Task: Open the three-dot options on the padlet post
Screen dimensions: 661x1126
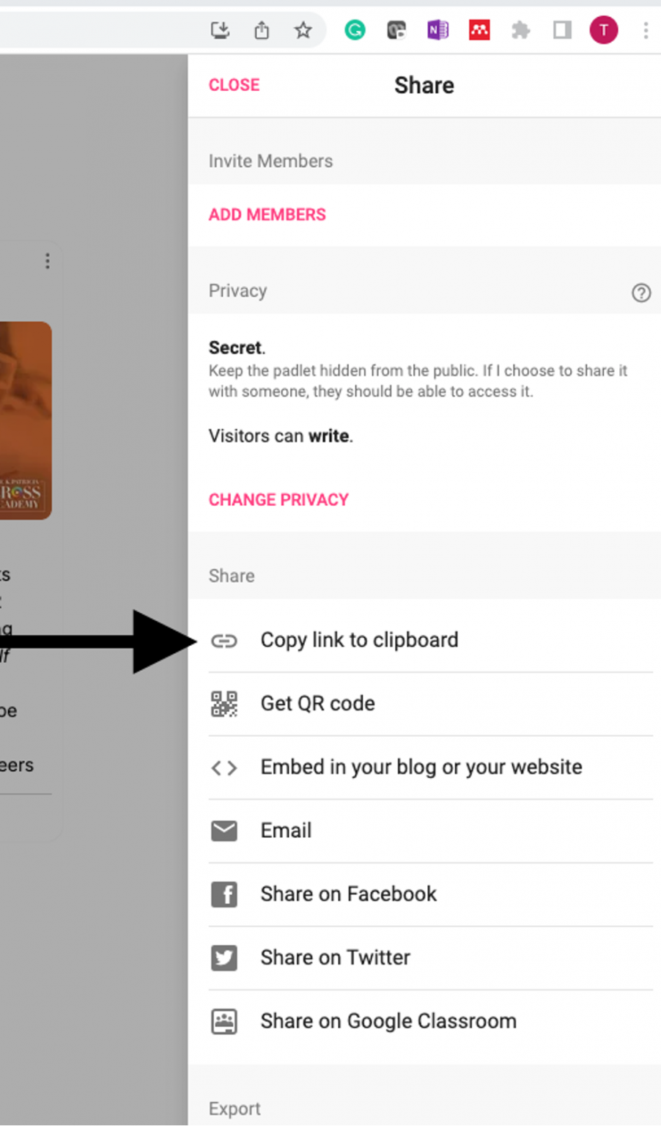Action: pos(46,261)
